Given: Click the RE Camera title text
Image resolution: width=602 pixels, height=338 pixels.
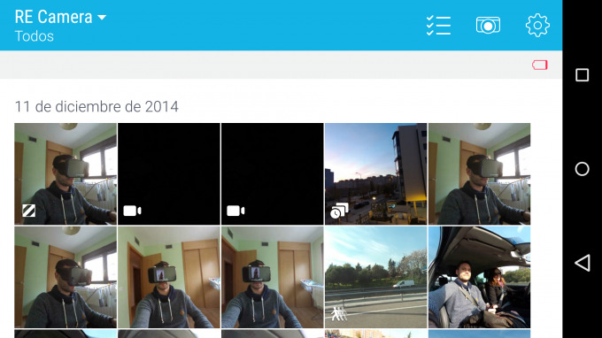Looking at the screenshot, I should coord(53,17).
